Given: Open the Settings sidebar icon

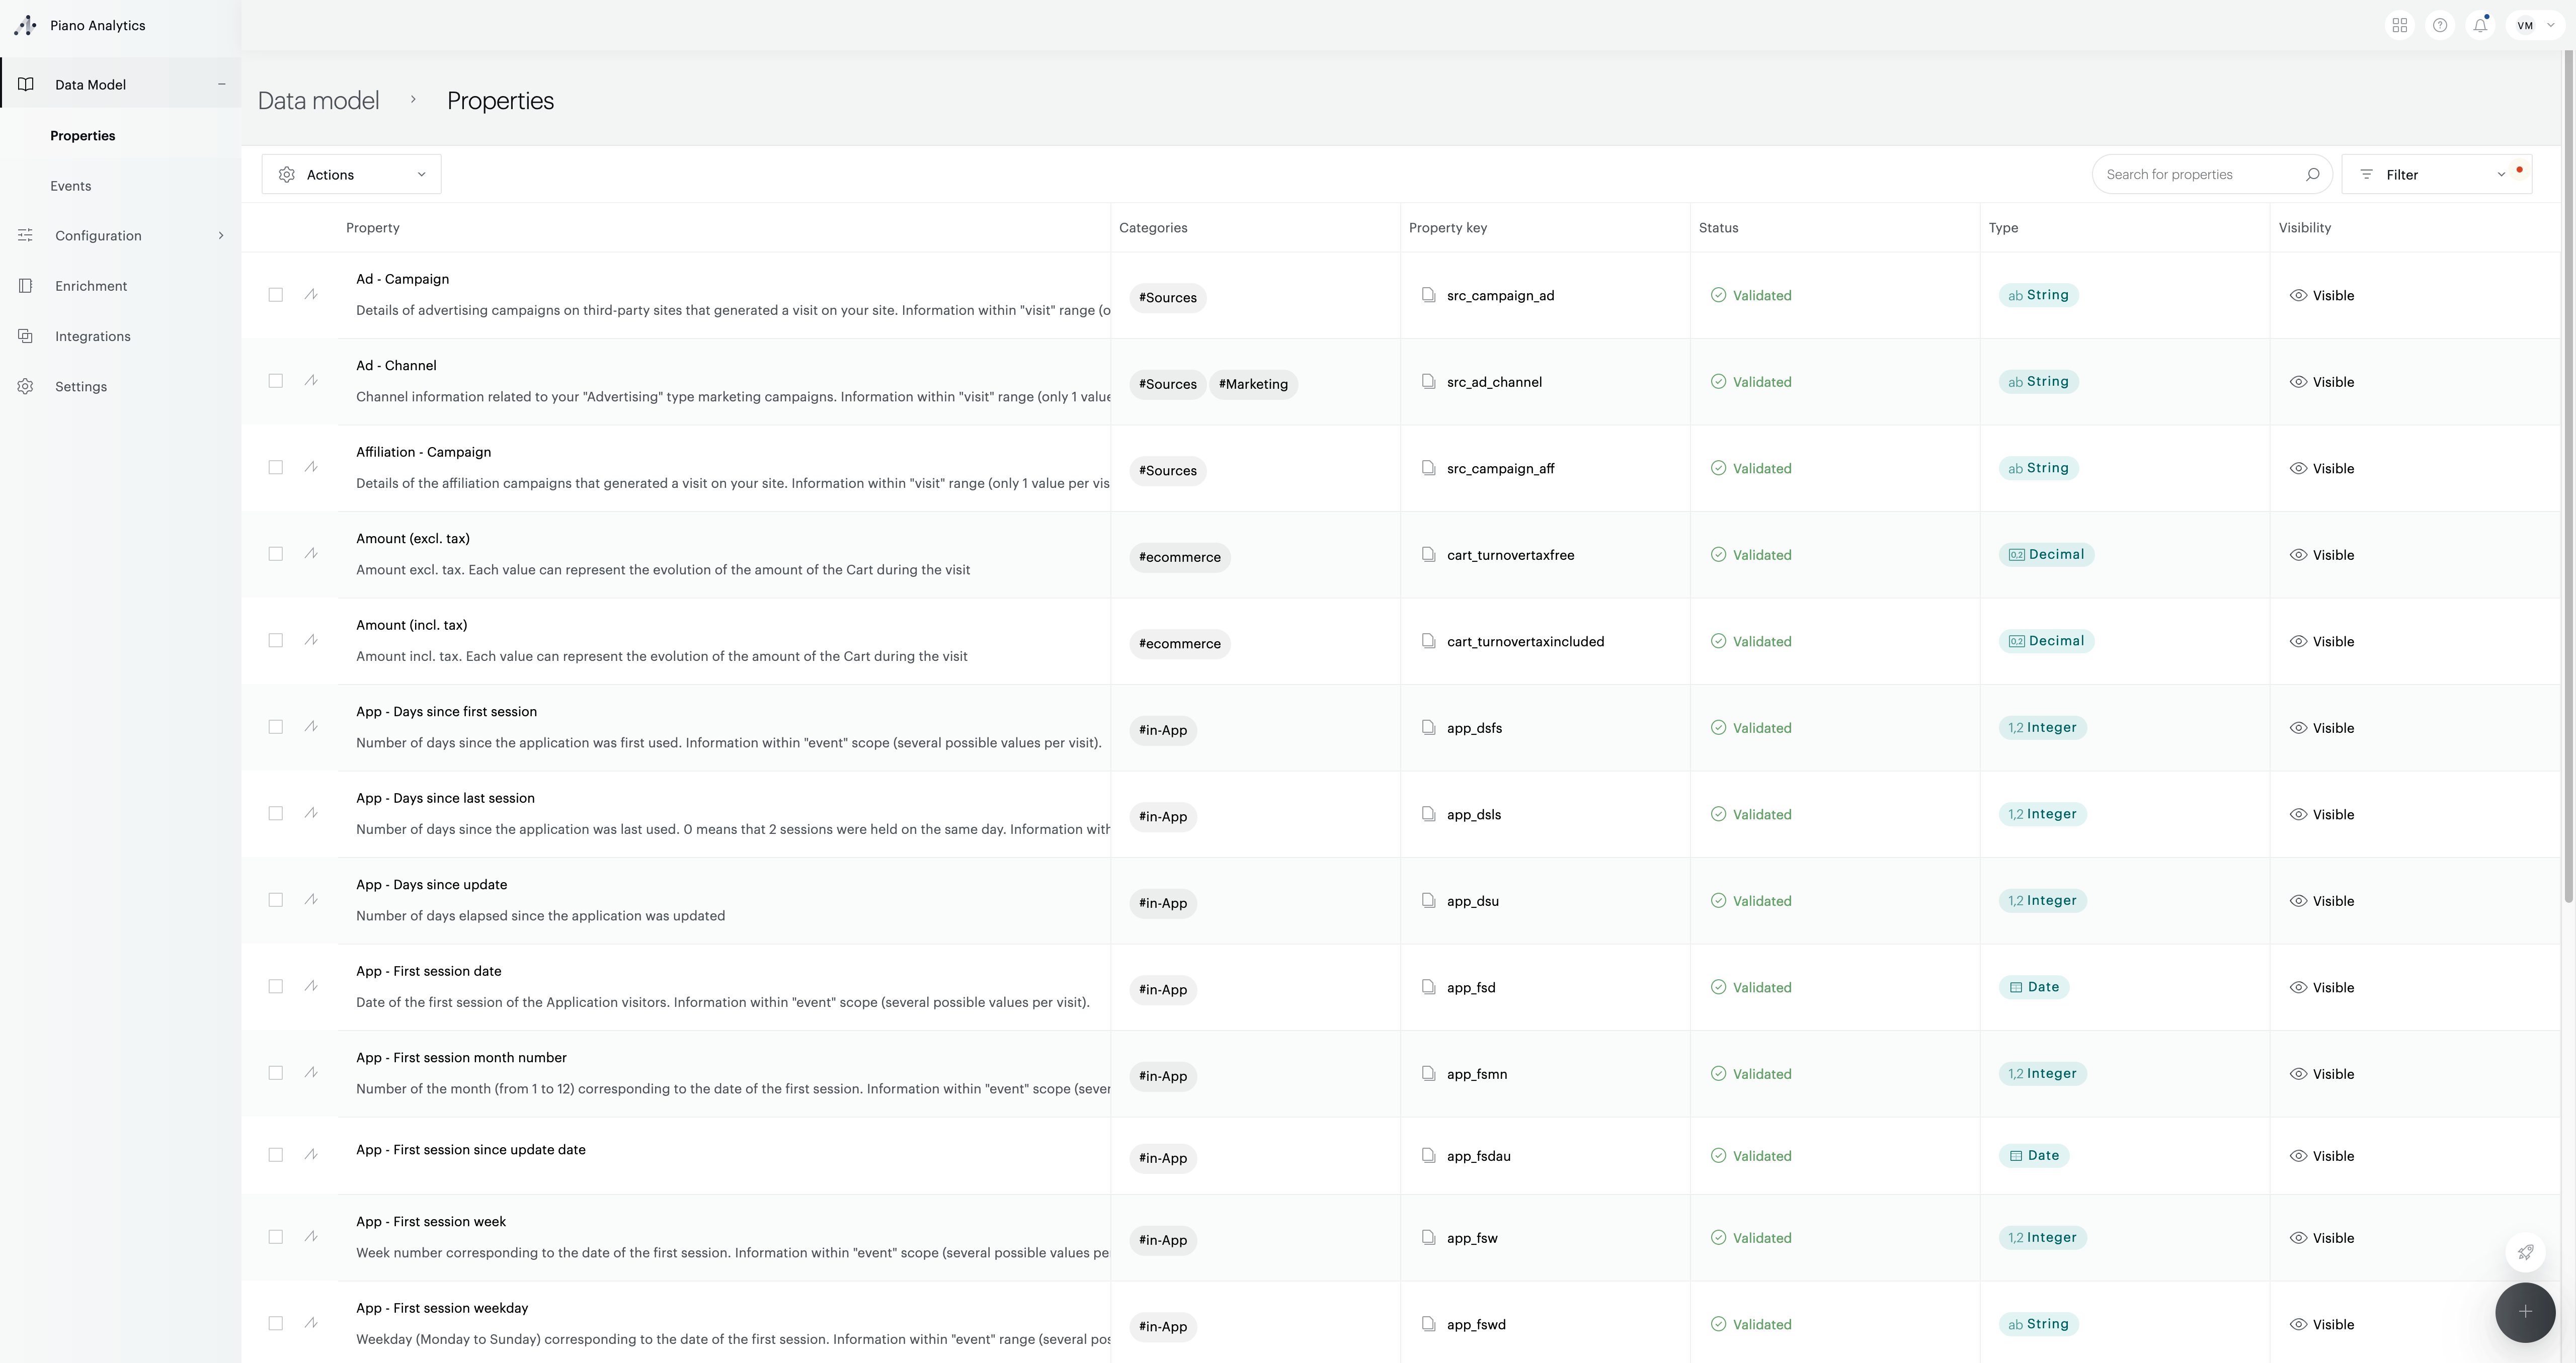Looking at the screenshot, I should tap(25, 386).
